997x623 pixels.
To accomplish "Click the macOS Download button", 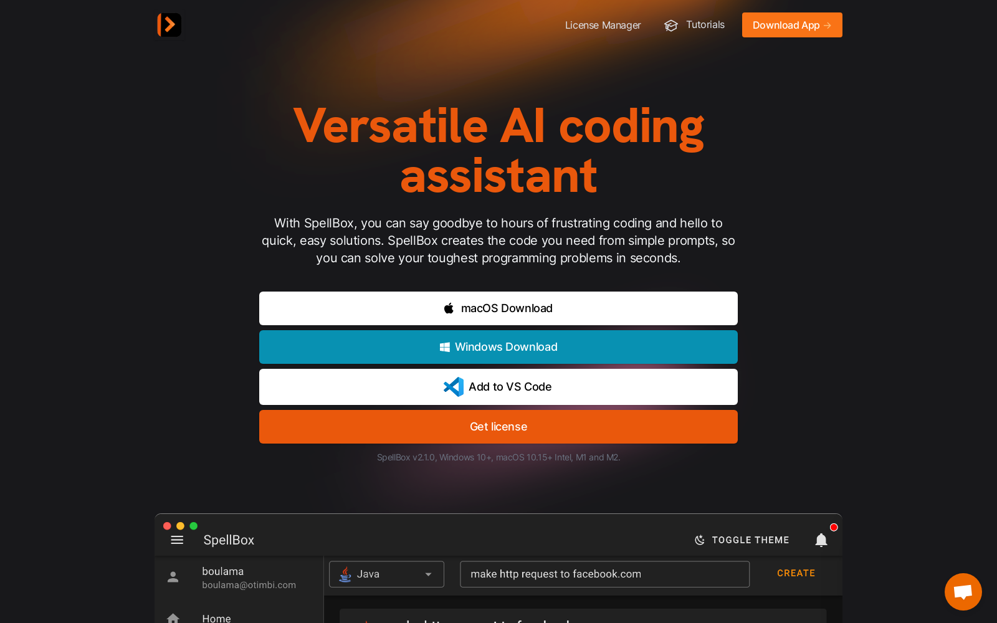I will (499, 308).
